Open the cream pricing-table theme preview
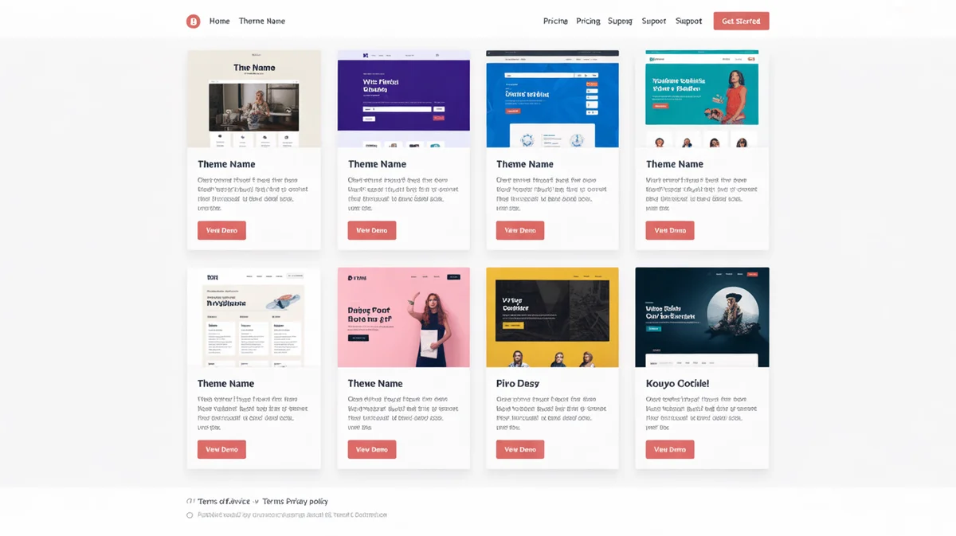This screenshot has width=956, height=536. point(254,317)
